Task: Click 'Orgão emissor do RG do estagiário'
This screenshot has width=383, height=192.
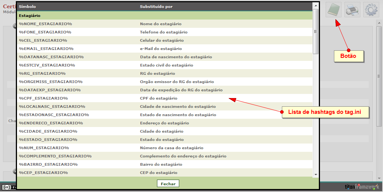Action: (x=177, y=82)
